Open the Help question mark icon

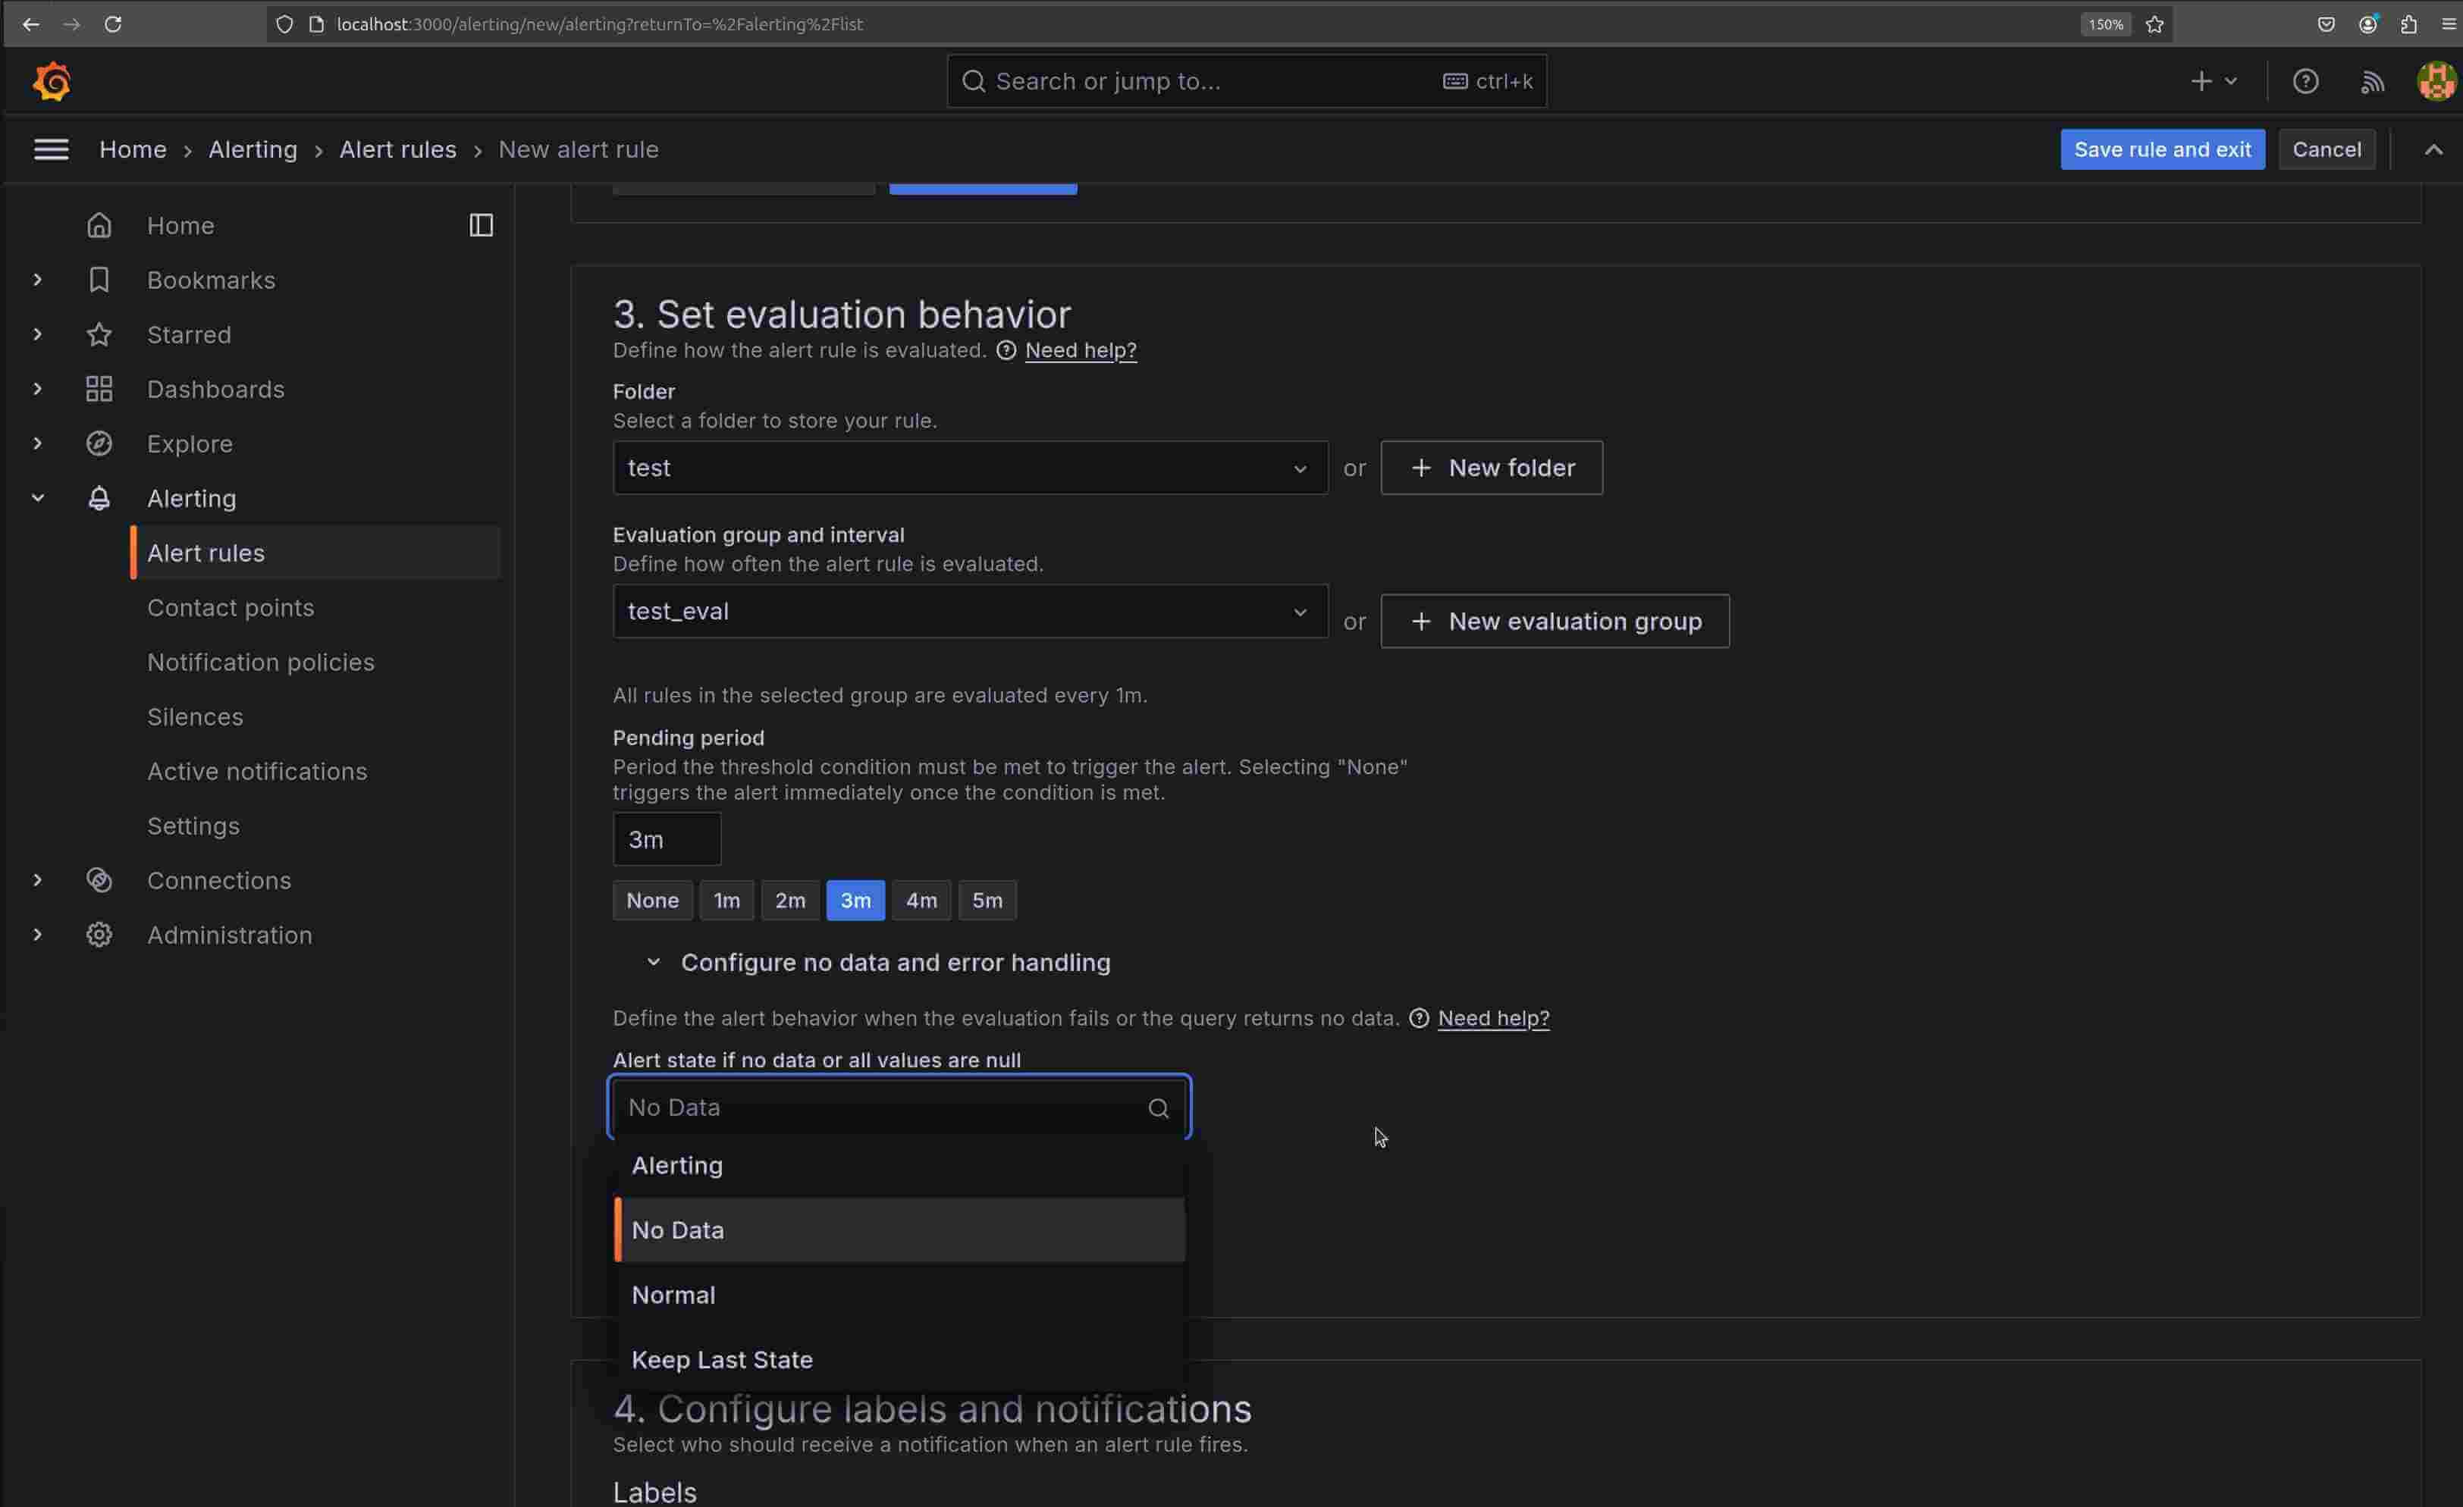click(2305, 81)
